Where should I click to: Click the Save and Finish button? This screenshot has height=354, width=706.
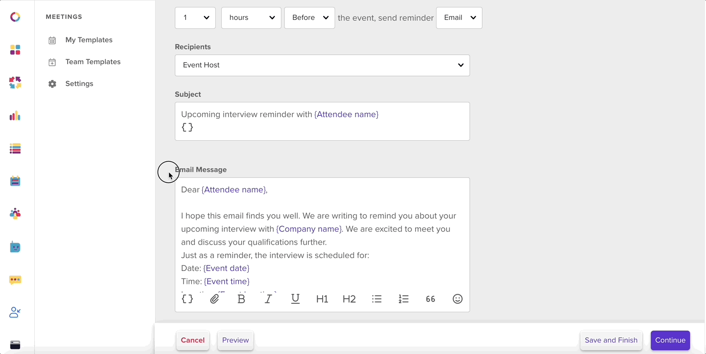pyautogui.click(x=611, y=341)
